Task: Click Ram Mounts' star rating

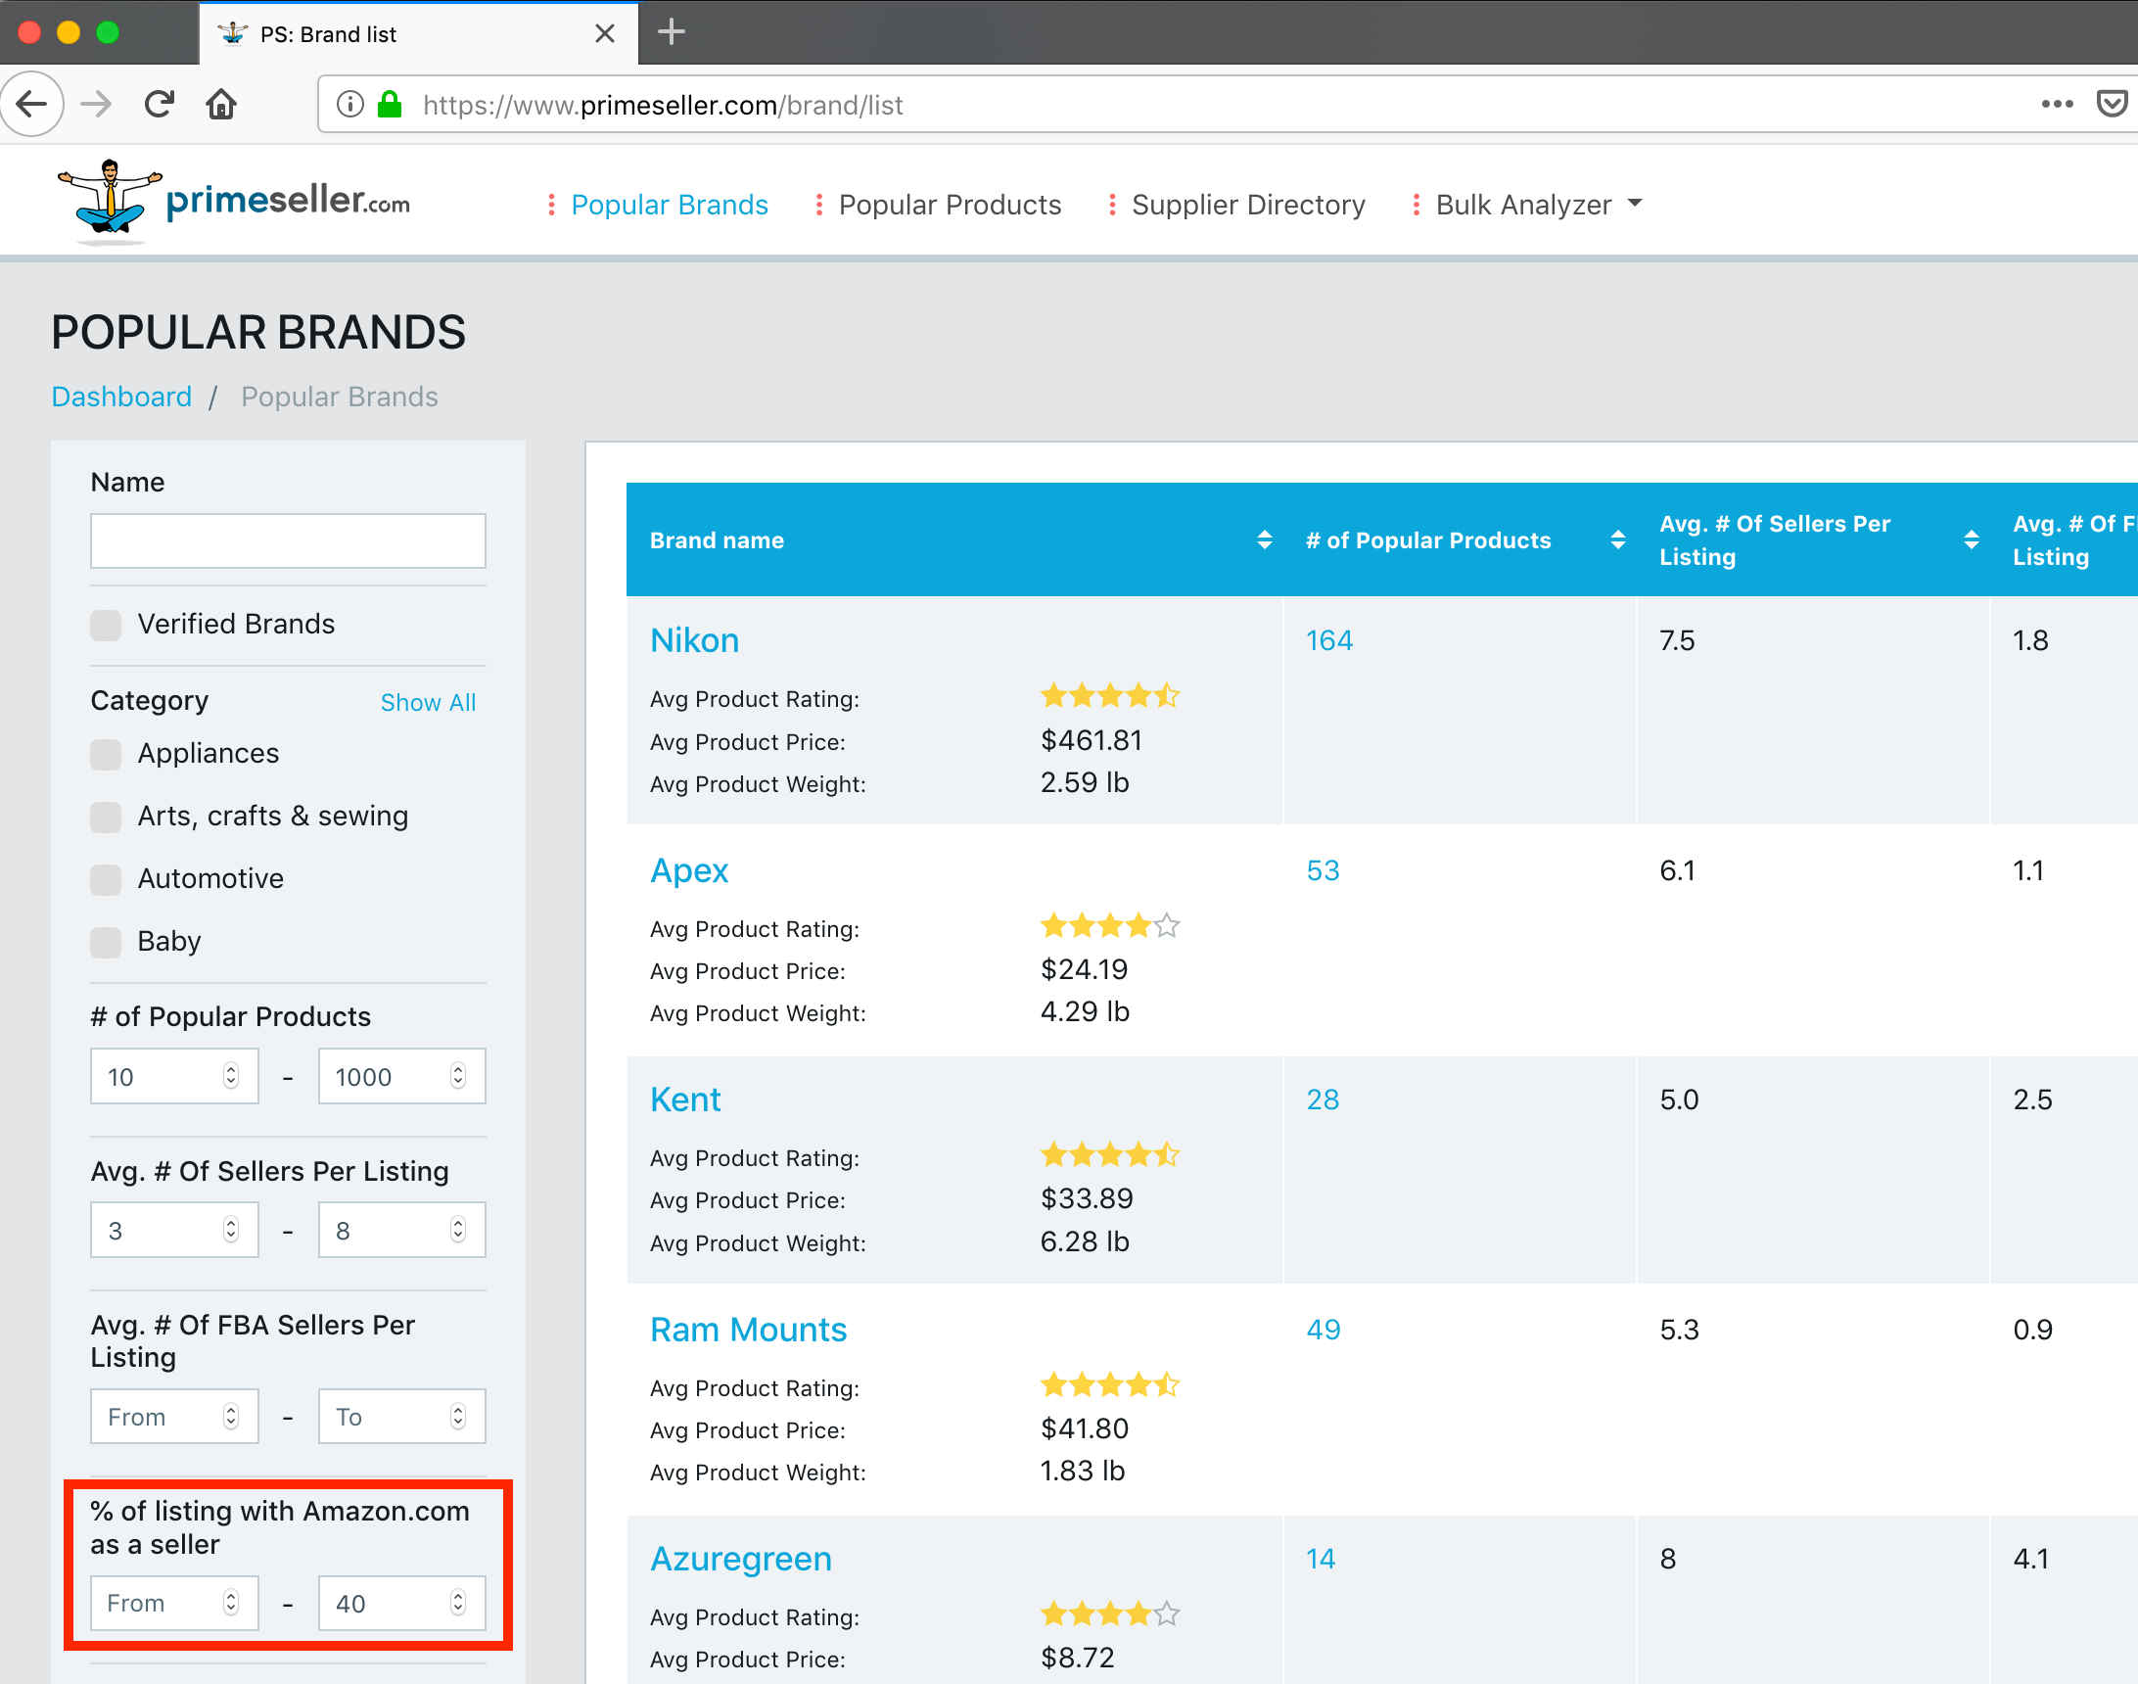Action: [1110, 1385]
